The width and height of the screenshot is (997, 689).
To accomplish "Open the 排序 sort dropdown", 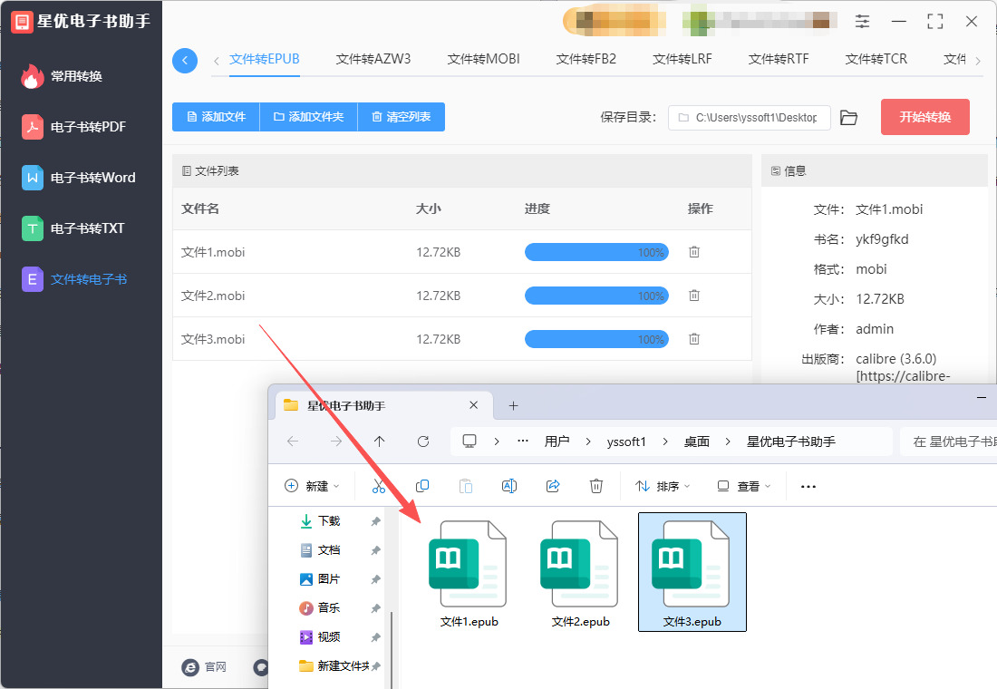I will tap(662, 486).
